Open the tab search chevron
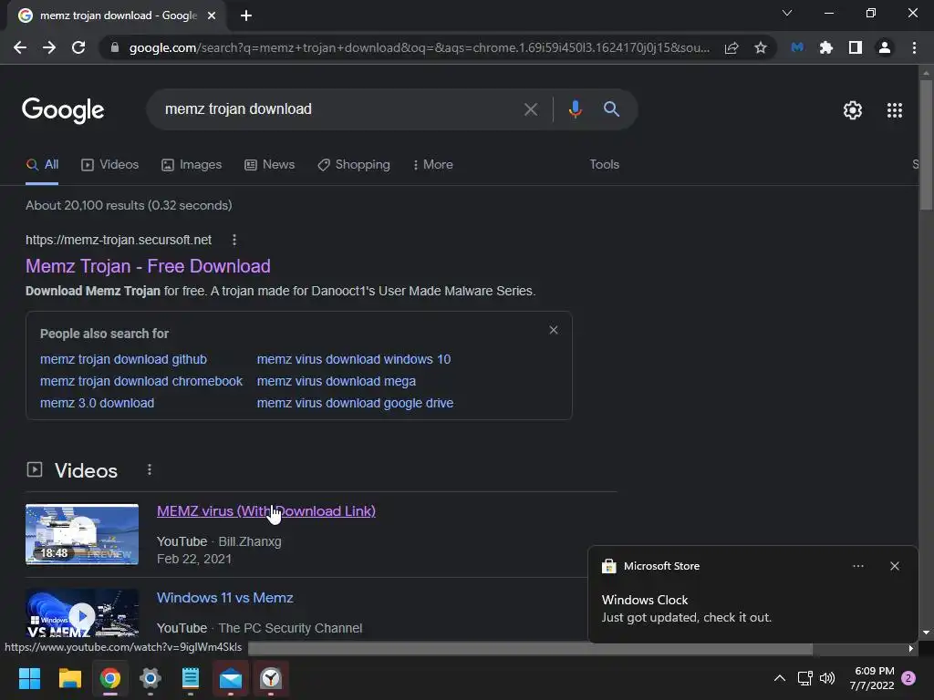This screenshot has height=700, width=934. coord(787,13)
